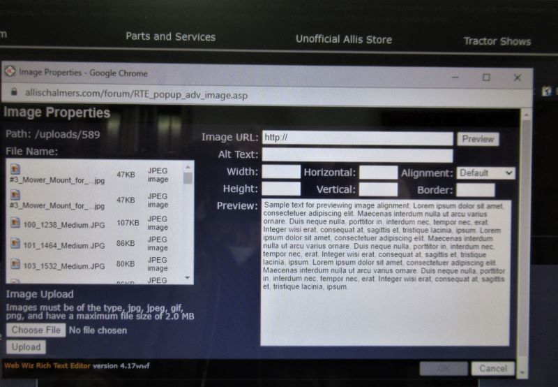The image size is (558, 387).
Task: Select 103_1532_Medium.JPG file name
Action: (x=64, y=266)
